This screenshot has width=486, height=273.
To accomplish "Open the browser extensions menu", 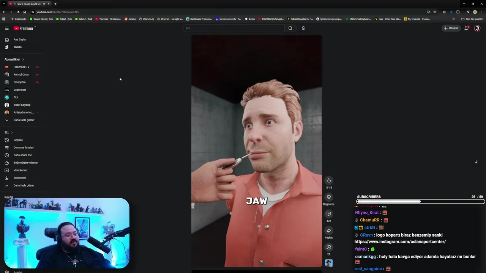I will (x=458, y=12).
